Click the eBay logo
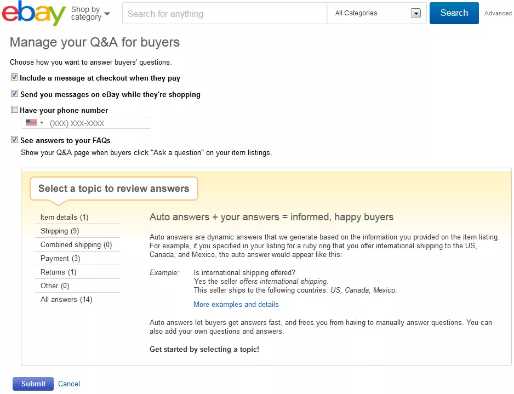This screenshot has width=514, height=394. (x=34, y=13)
